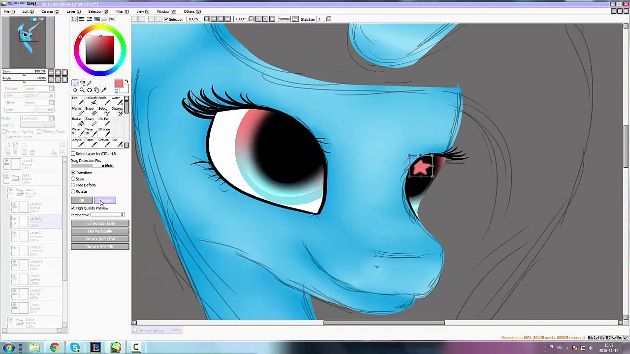Select the Transform radio option
This screenshot has height=354, width=630.
coord(73,173)
